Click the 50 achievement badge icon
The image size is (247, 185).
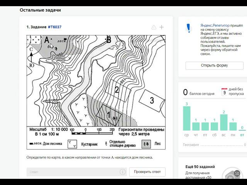[x=233, y=174]
